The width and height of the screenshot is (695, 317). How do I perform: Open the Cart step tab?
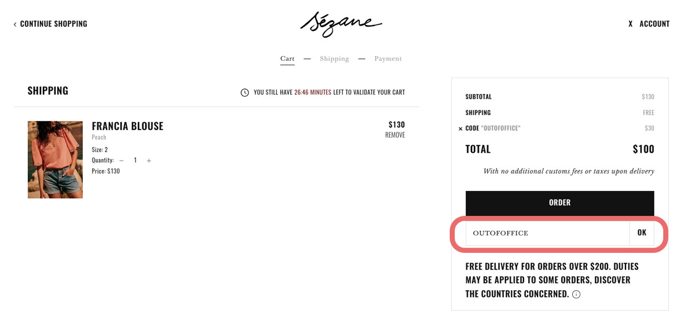(x=287, y=59)
